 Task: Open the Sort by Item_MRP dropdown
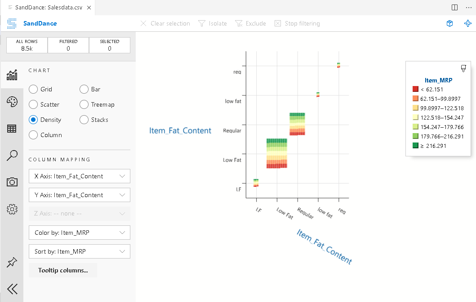(x=79, y=251)
